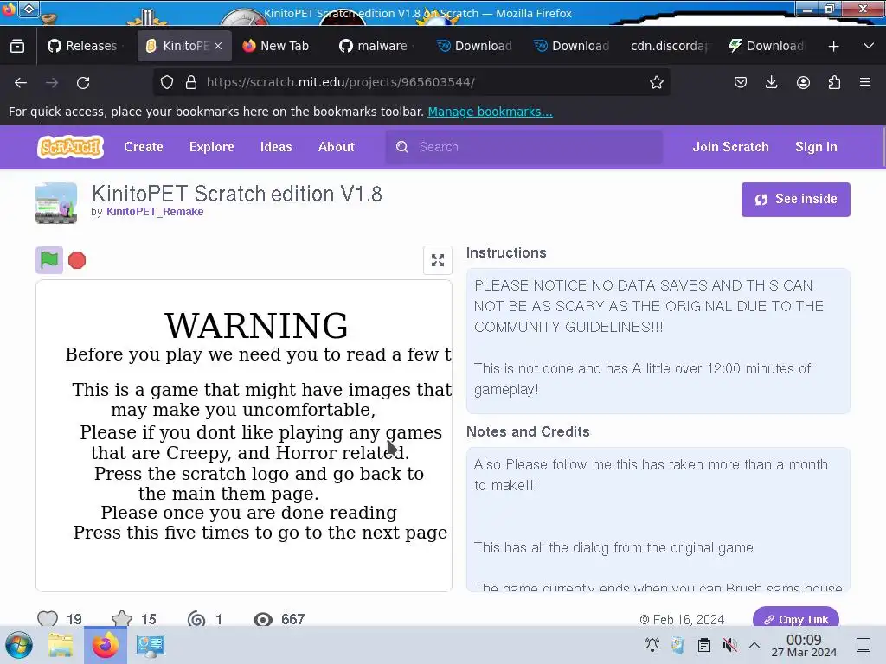The image size is (886, 664).
Task: Open KinitoPET_Remake author profile link
Action: [x=155, y=212]
